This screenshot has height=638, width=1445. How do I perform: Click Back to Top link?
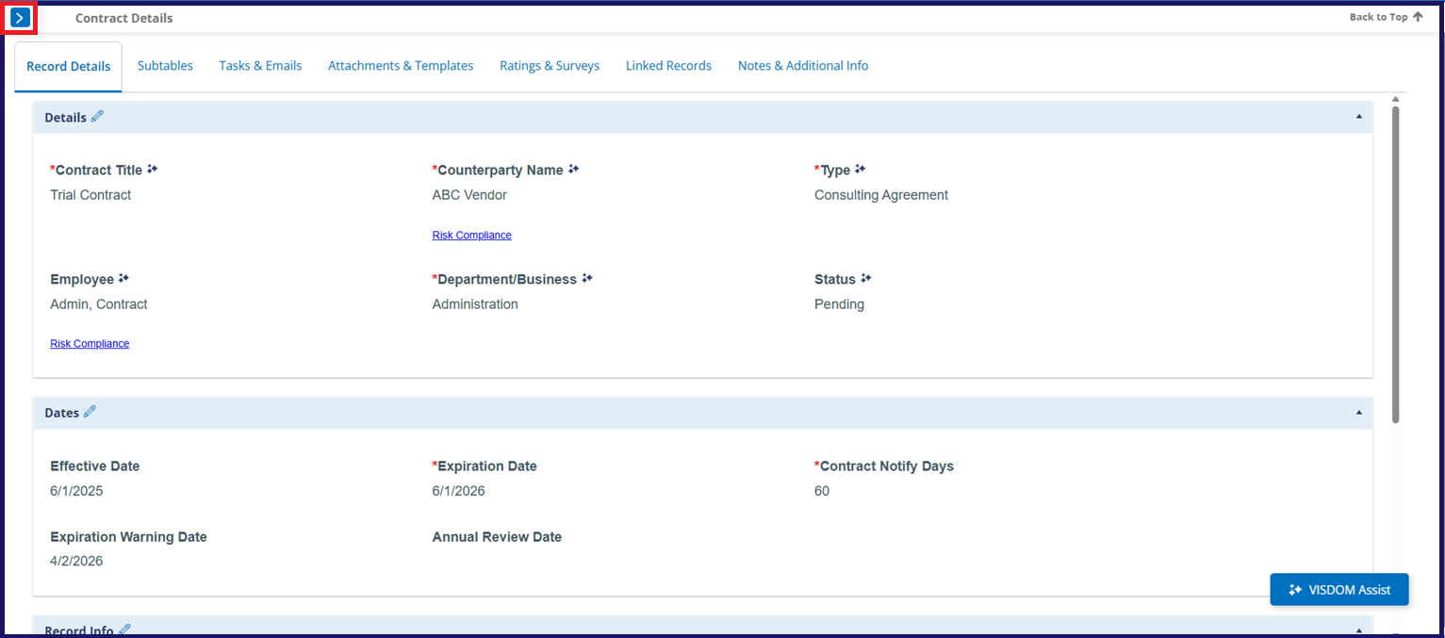(x=1386, y=17)
